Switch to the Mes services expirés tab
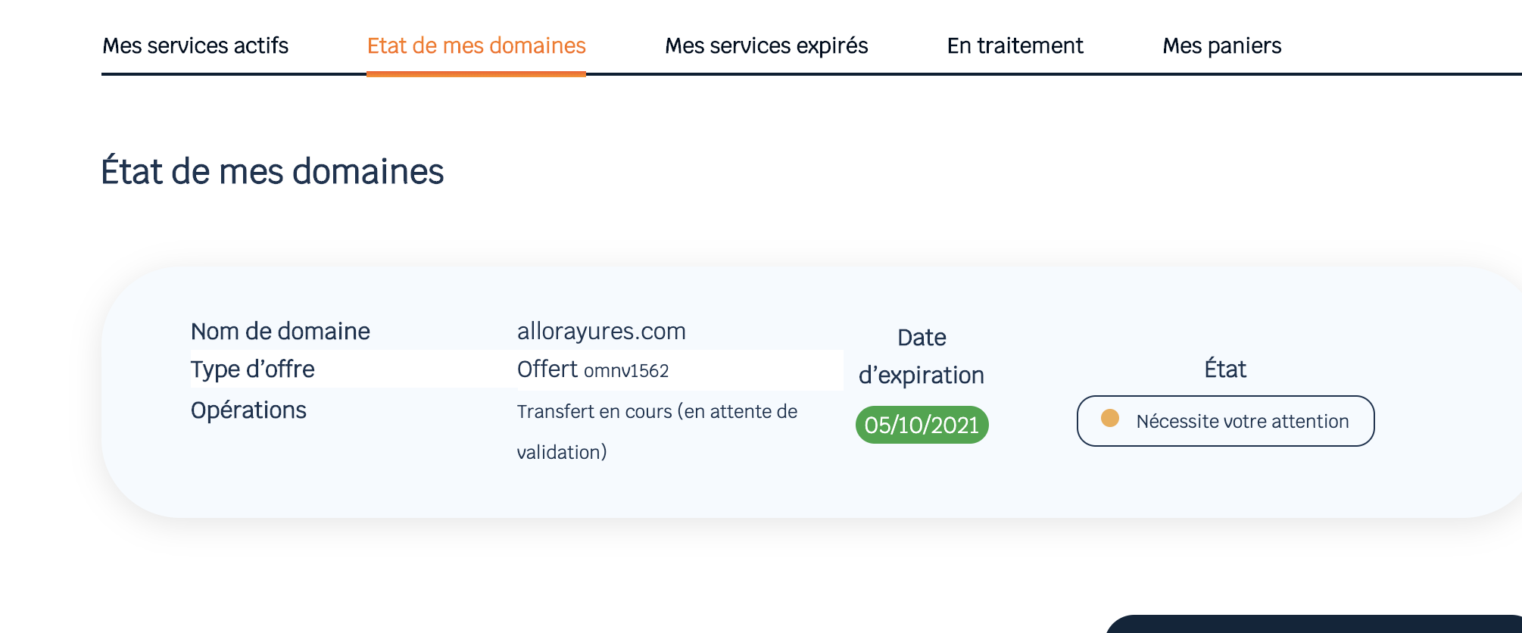This screenshot has width=1522, height=633. pyautogui.click(x=766, y=46)
